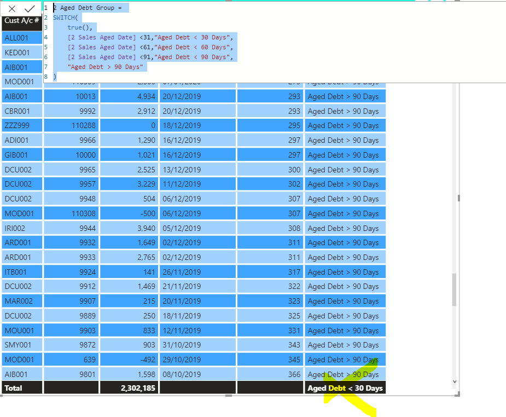
Task: Click invoice number 110308
Action: [x=71, y=213]
